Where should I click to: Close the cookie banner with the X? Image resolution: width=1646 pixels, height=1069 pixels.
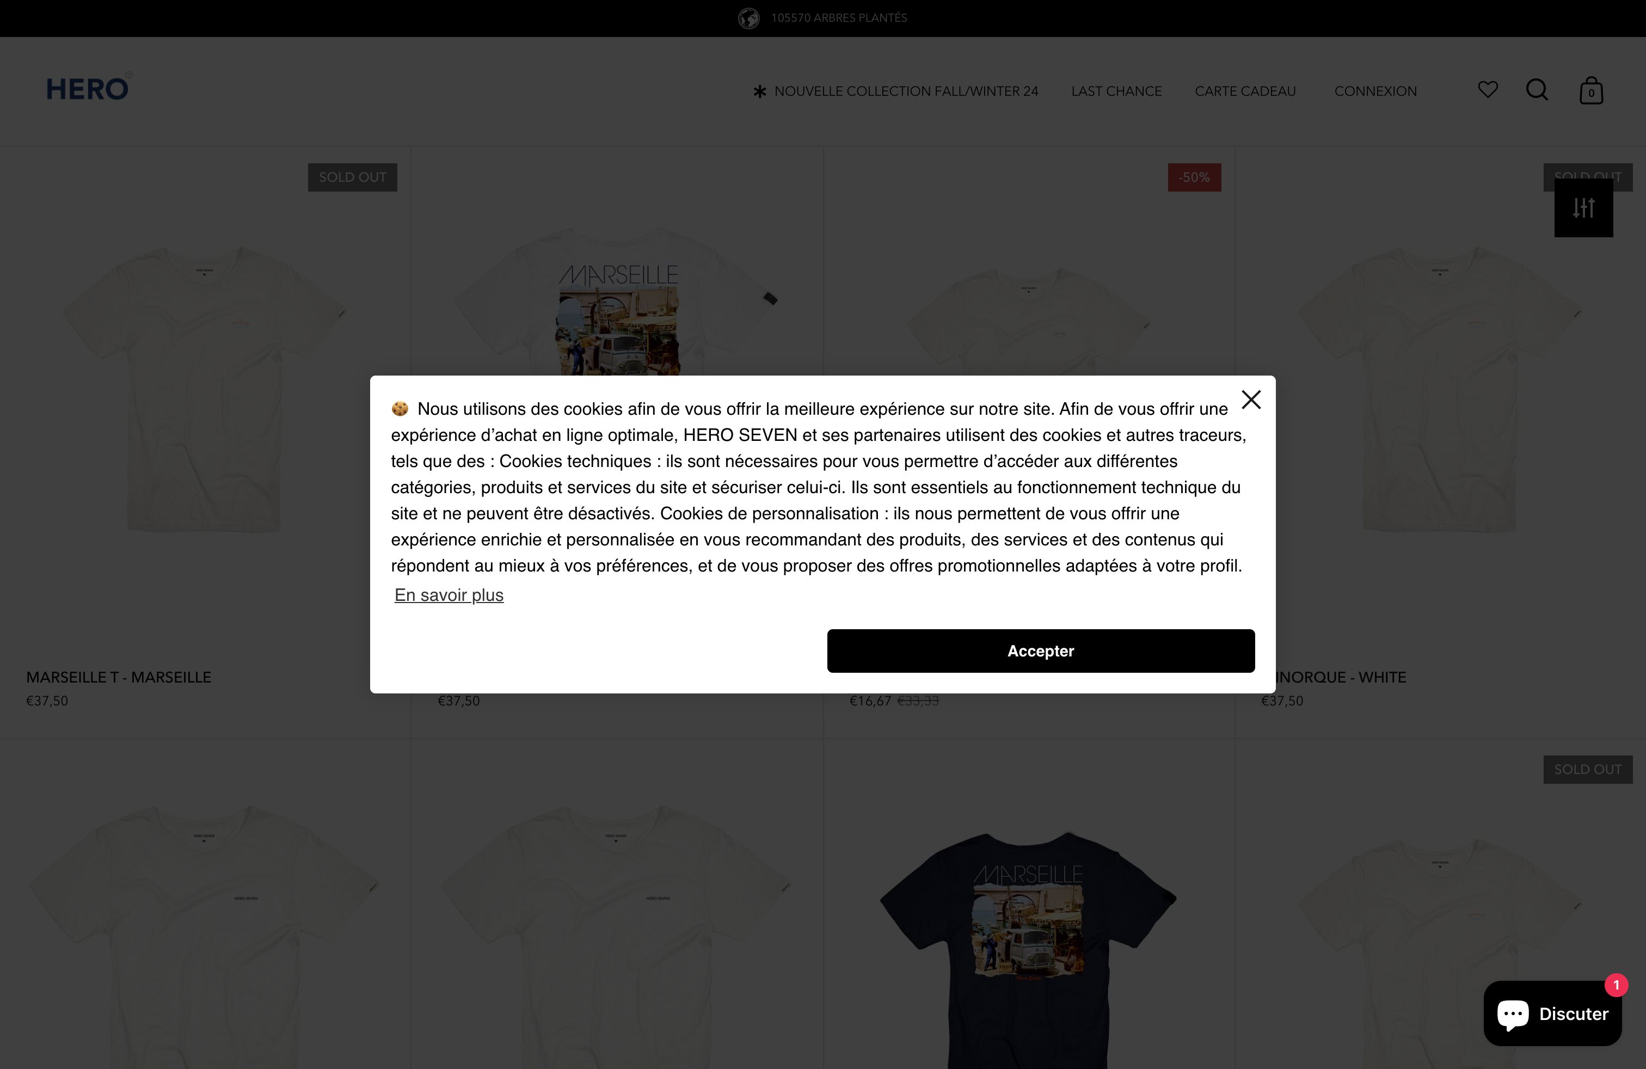[x=1251, y=400]
